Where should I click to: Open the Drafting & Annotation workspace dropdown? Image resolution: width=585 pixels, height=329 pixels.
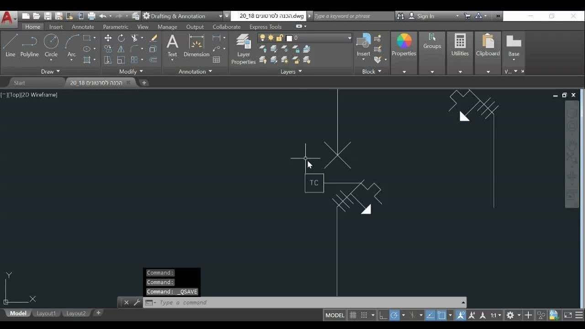tap(182, 16)
